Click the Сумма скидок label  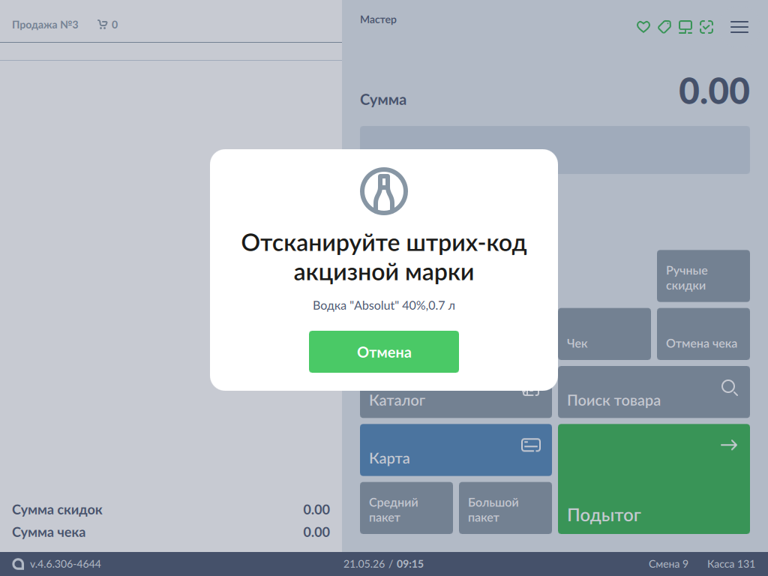(57, 510)
